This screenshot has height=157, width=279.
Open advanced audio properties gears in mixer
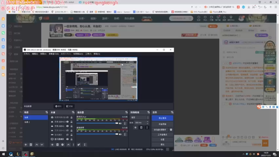(79, 145)
